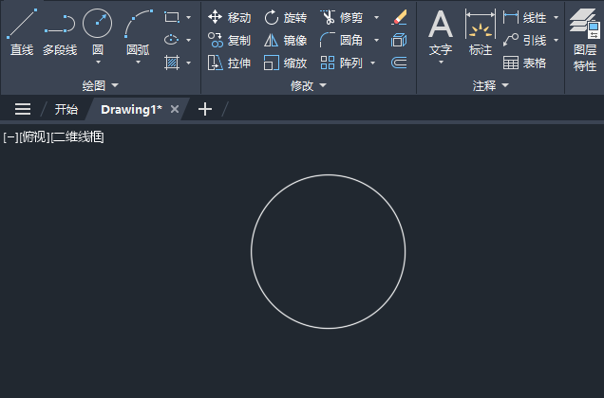Open the rectangle tool dropdown arrow

pyautogui.click(x=188, y=17)
